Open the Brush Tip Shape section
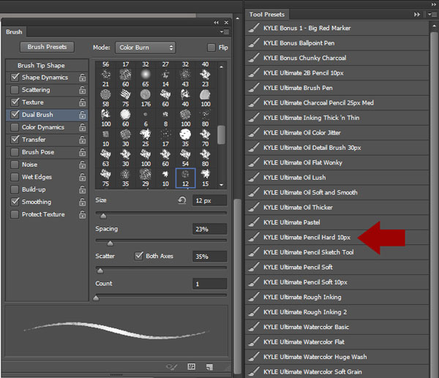 [x=47, y=66]
